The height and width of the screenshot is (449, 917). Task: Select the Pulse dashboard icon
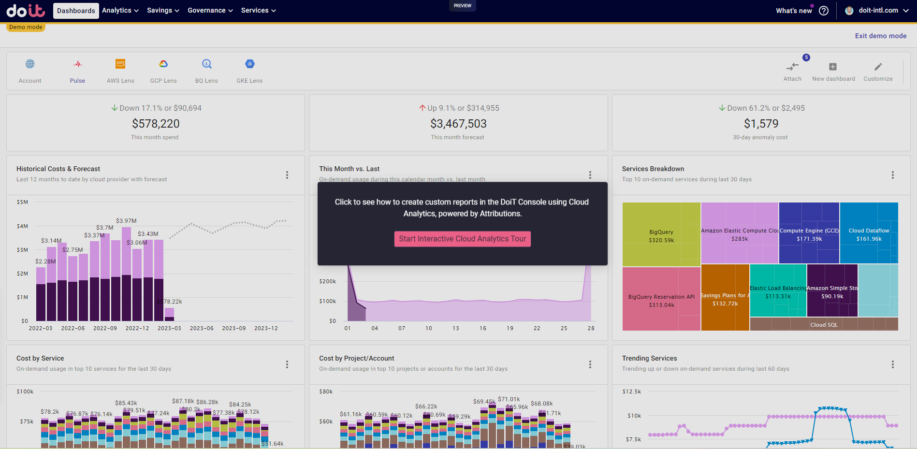77,64
